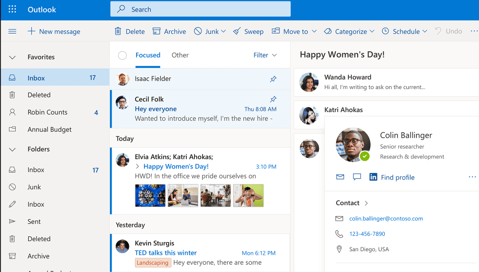Click the Categorize tag icon
This screenshot has height=272, width=479.
point(328,31)
